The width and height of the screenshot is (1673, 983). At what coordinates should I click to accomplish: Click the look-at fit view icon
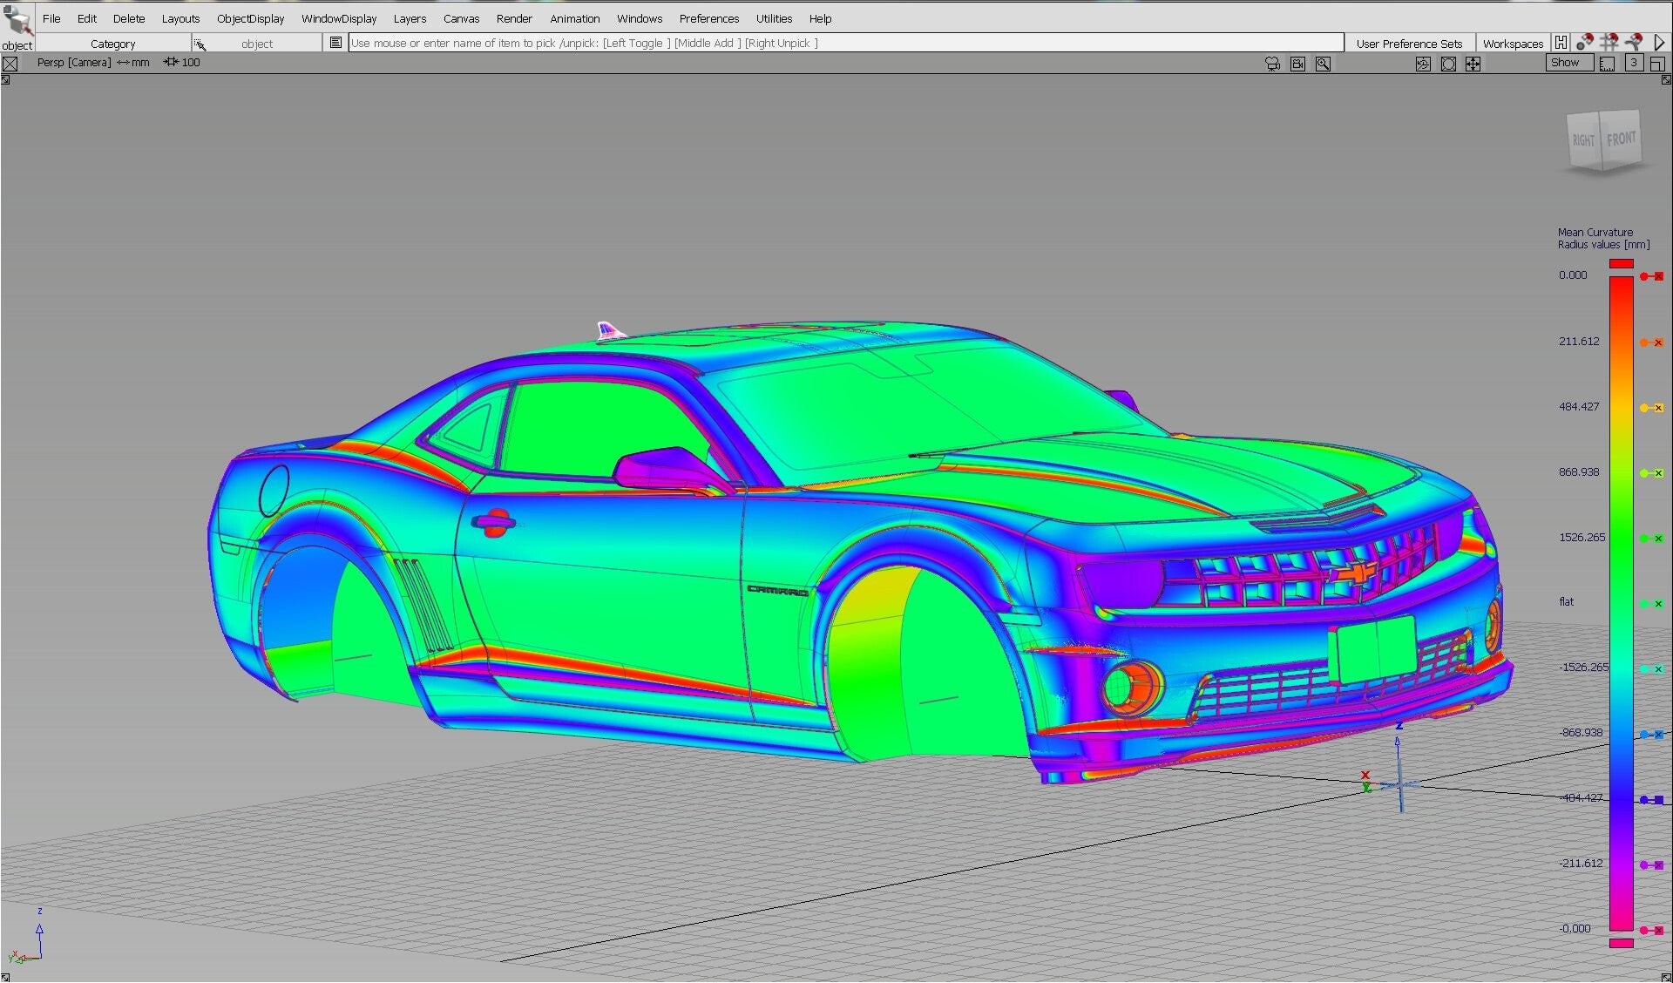[1448, 64]
